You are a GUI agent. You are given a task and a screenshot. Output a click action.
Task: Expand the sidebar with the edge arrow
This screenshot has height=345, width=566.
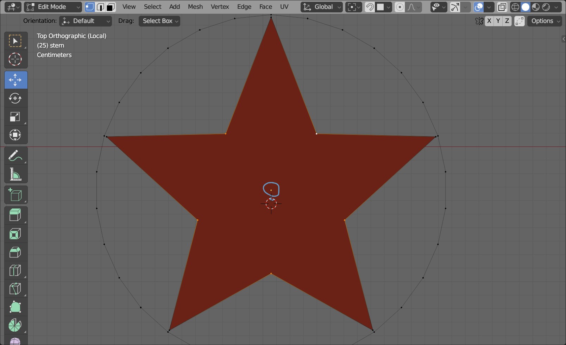tap(563, 39)
